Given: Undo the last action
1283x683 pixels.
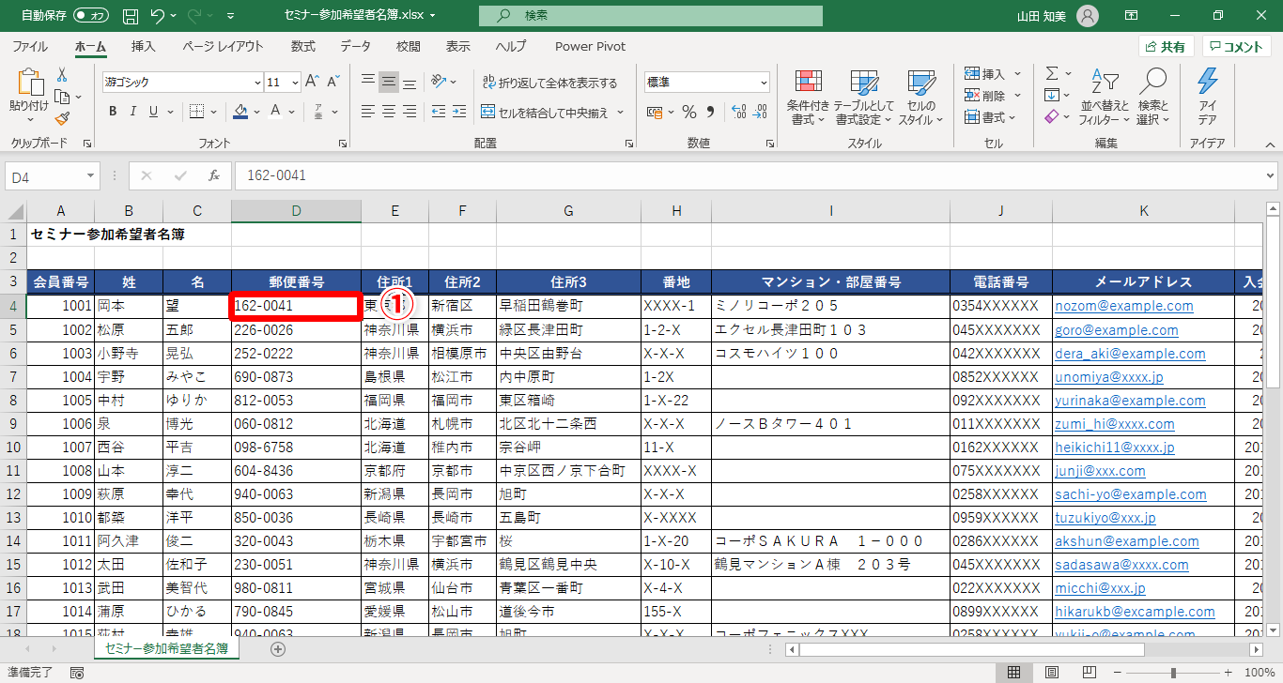Looking at the screenshot, I should click(157, 16).
